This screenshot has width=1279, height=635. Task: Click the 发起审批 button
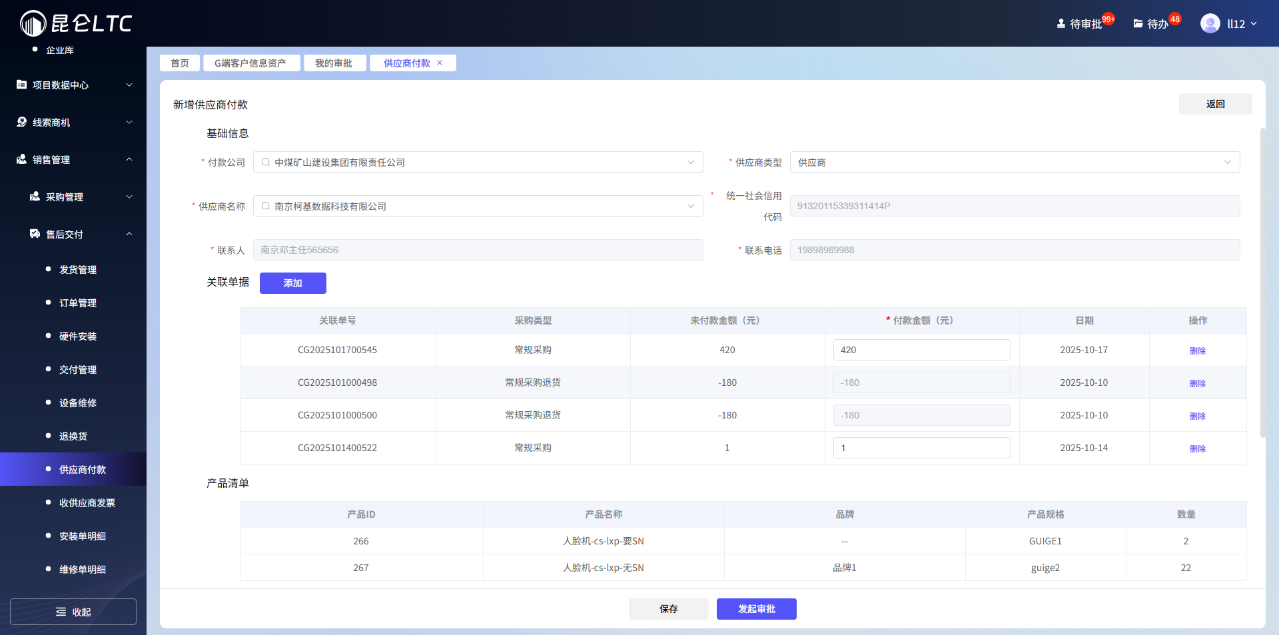(x=756, y=608)
